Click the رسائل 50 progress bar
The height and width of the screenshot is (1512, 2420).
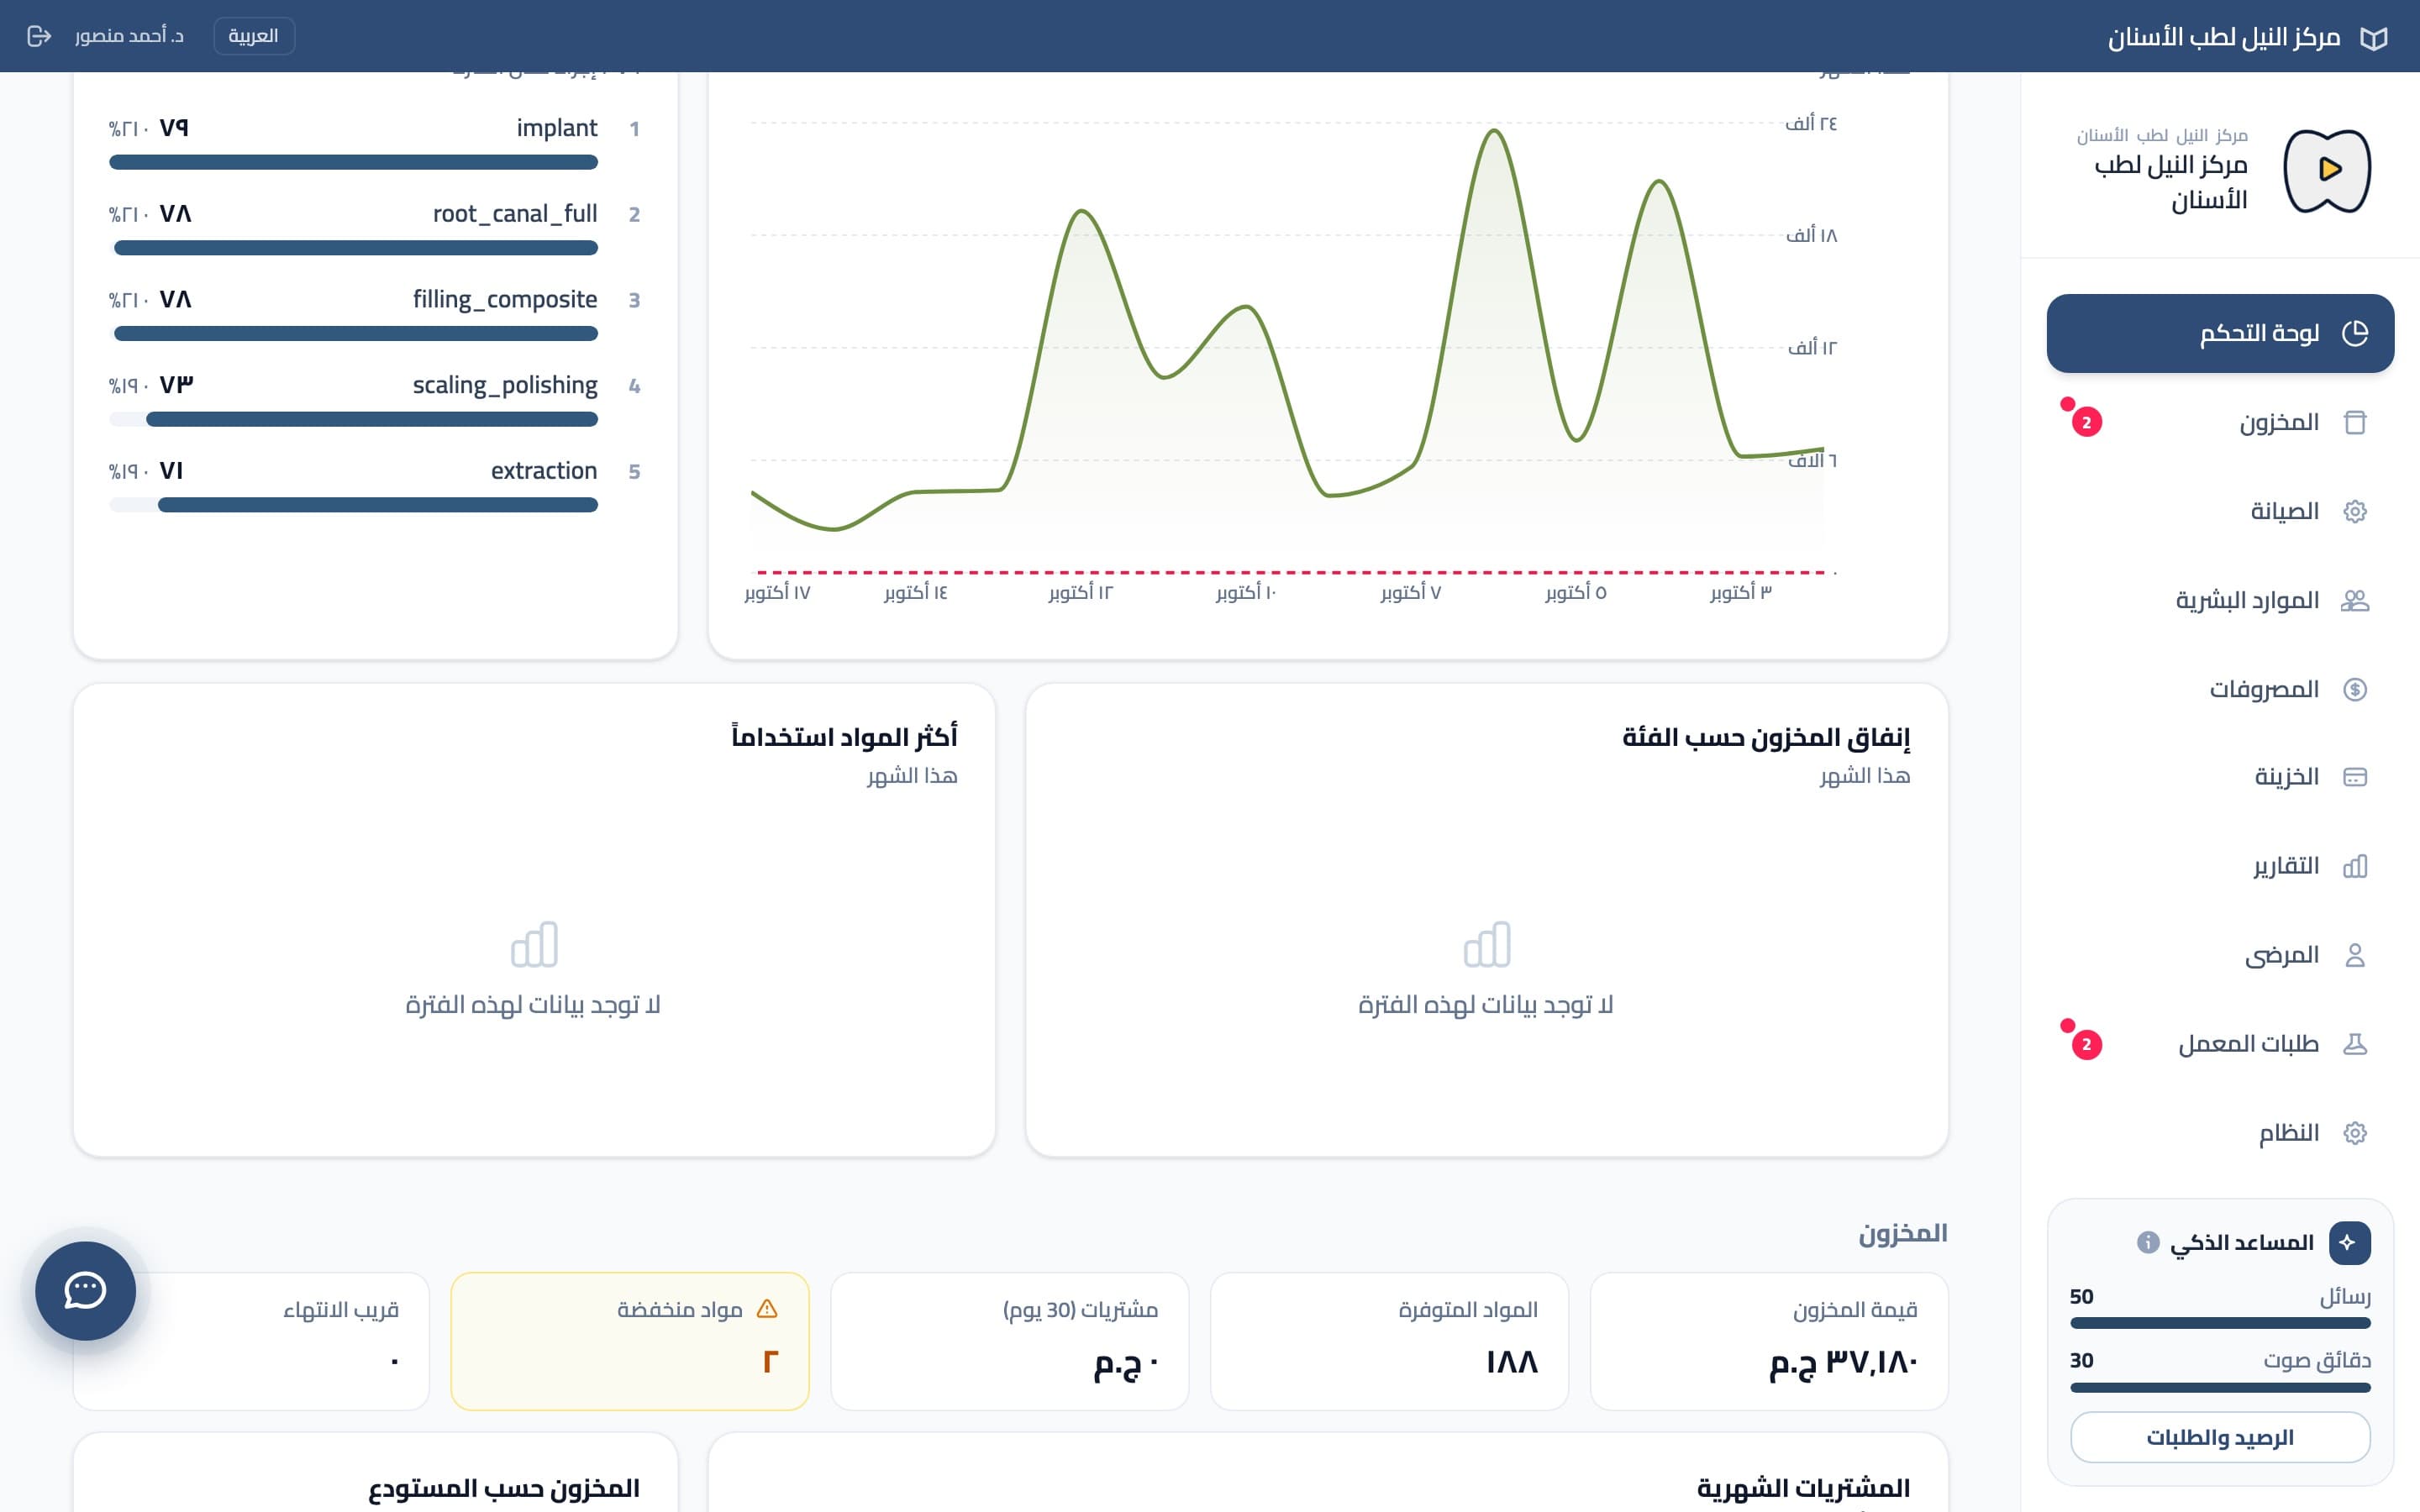pyautogui.click(x=2220, y=1323)
